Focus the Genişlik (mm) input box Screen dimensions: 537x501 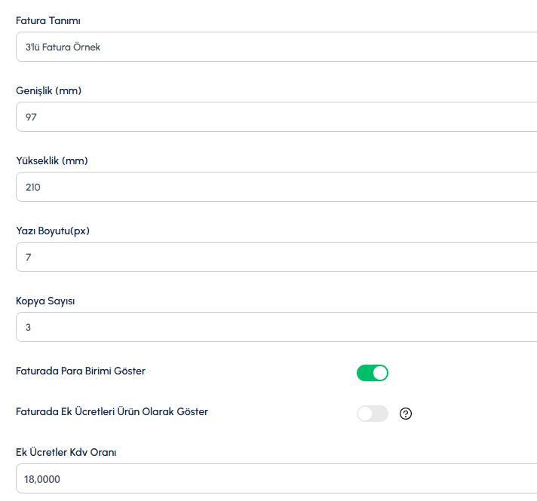click(276, 117)
